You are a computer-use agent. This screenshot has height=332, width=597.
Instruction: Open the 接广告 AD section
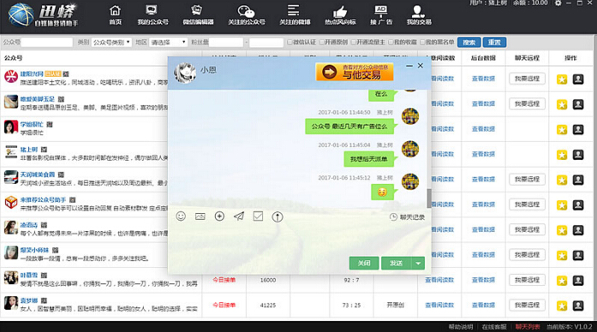(381, 15)
